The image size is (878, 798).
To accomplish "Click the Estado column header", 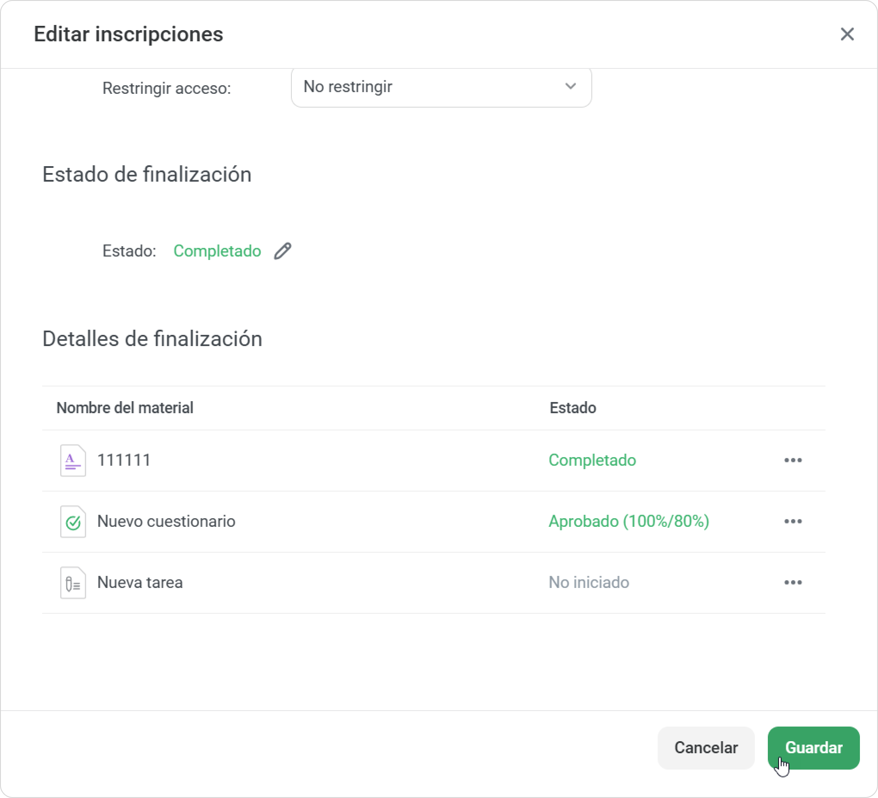I will [573, 408].
